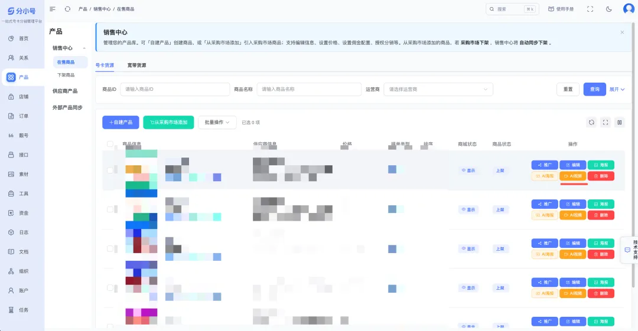This screenshot has width=638, height=331.
Task: Open the table column settings icon
Action: coord(619,122)
